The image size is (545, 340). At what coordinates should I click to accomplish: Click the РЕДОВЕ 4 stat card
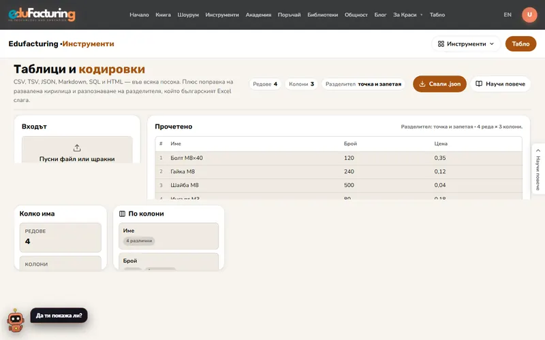click(61, 237)
